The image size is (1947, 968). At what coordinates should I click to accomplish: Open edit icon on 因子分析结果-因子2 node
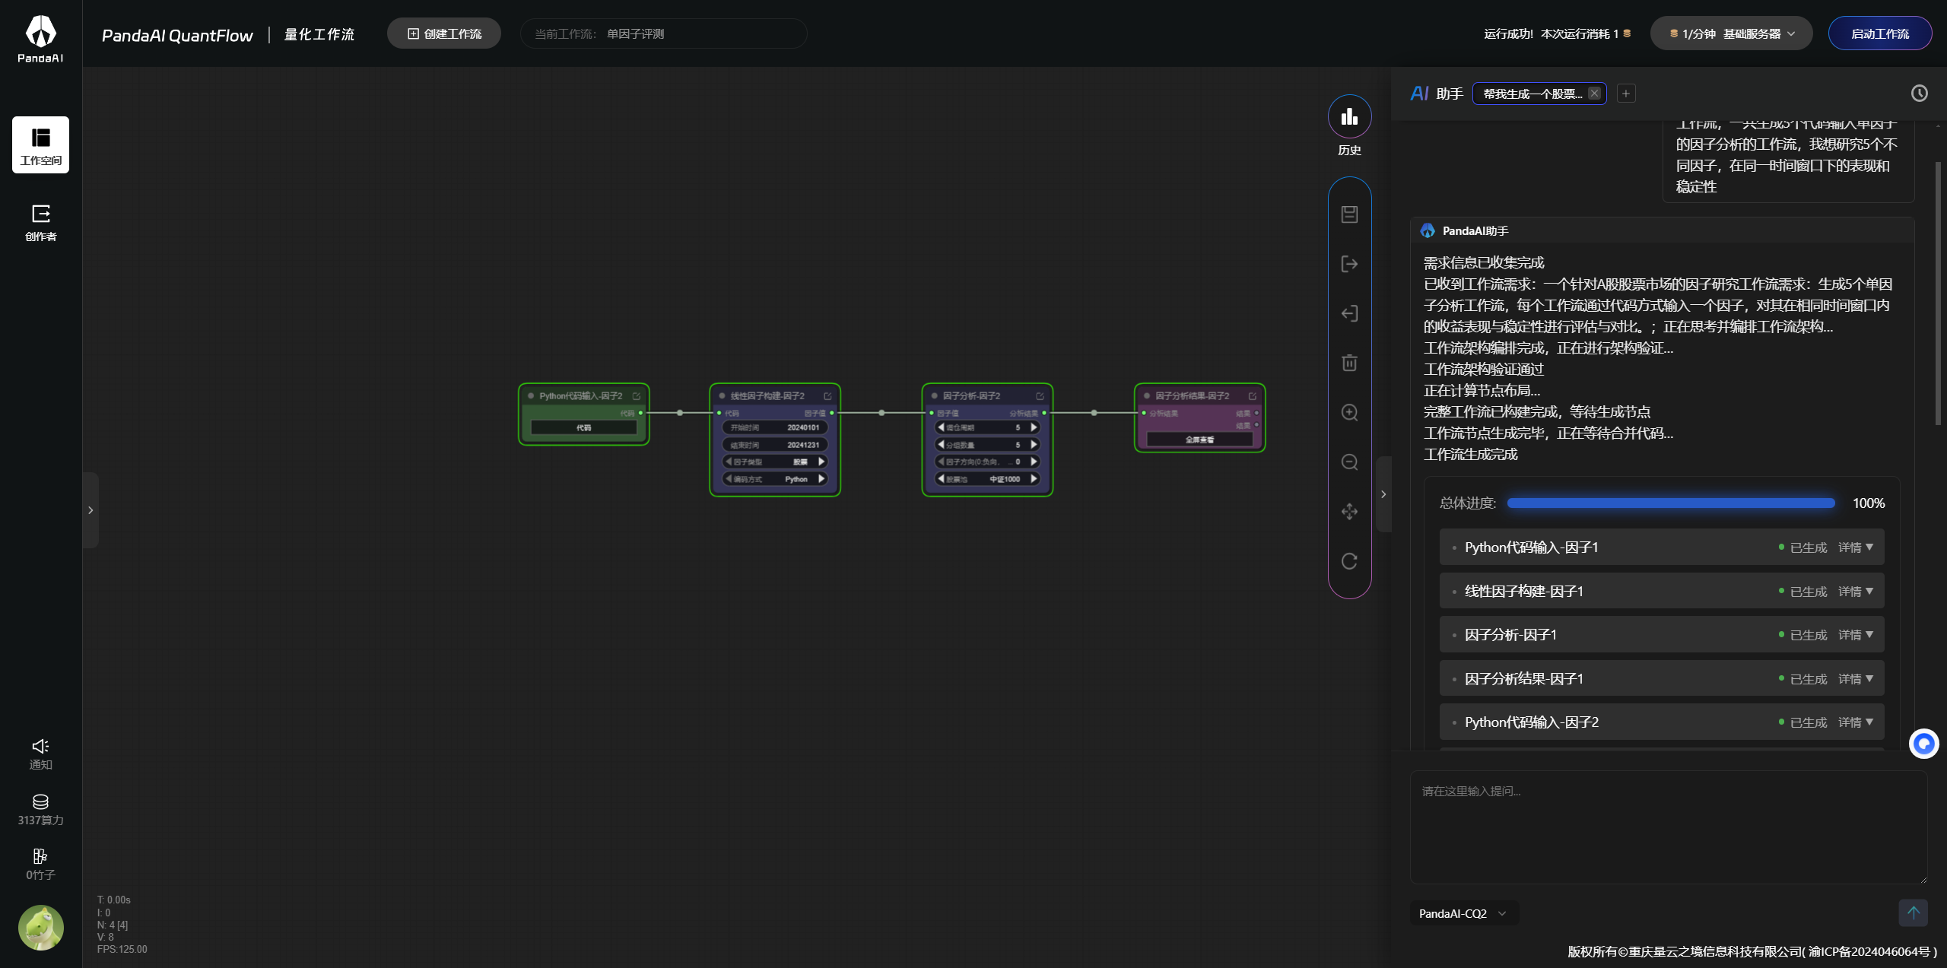[1252, 396]
